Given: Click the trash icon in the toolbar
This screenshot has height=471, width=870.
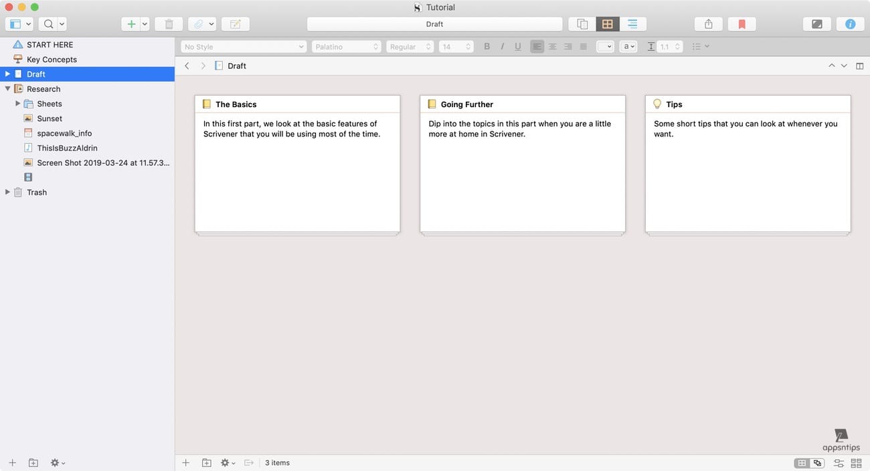Looking at the screenshot, I should click(168, 23).
